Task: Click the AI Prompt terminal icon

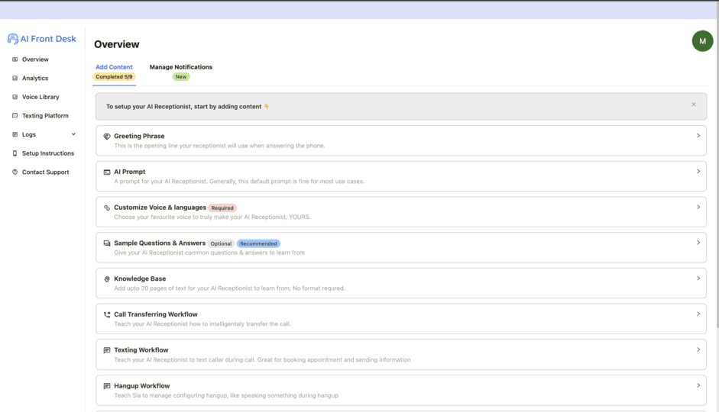Action: click(x=107, y=172)
